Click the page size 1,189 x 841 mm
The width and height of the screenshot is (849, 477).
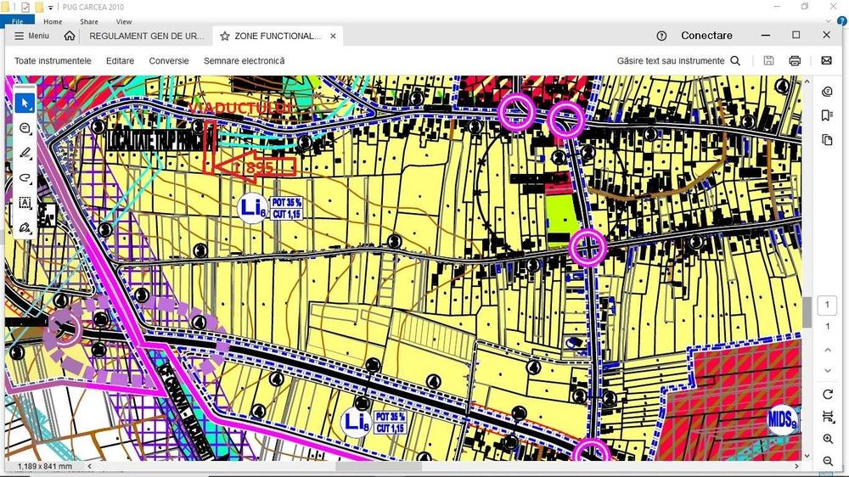(x=44, y=466)
